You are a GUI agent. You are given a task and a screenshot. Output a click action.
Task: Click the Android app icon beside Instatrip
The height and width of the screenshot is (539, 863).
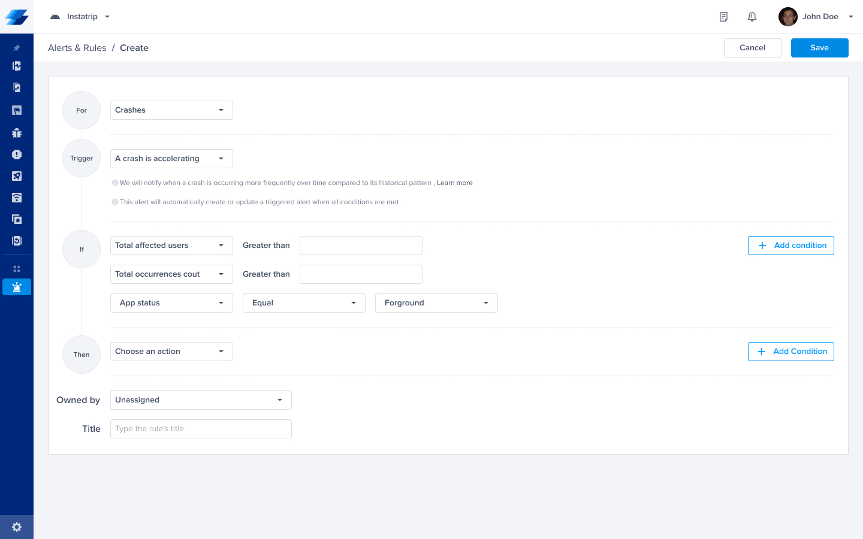tap(55, 17)
